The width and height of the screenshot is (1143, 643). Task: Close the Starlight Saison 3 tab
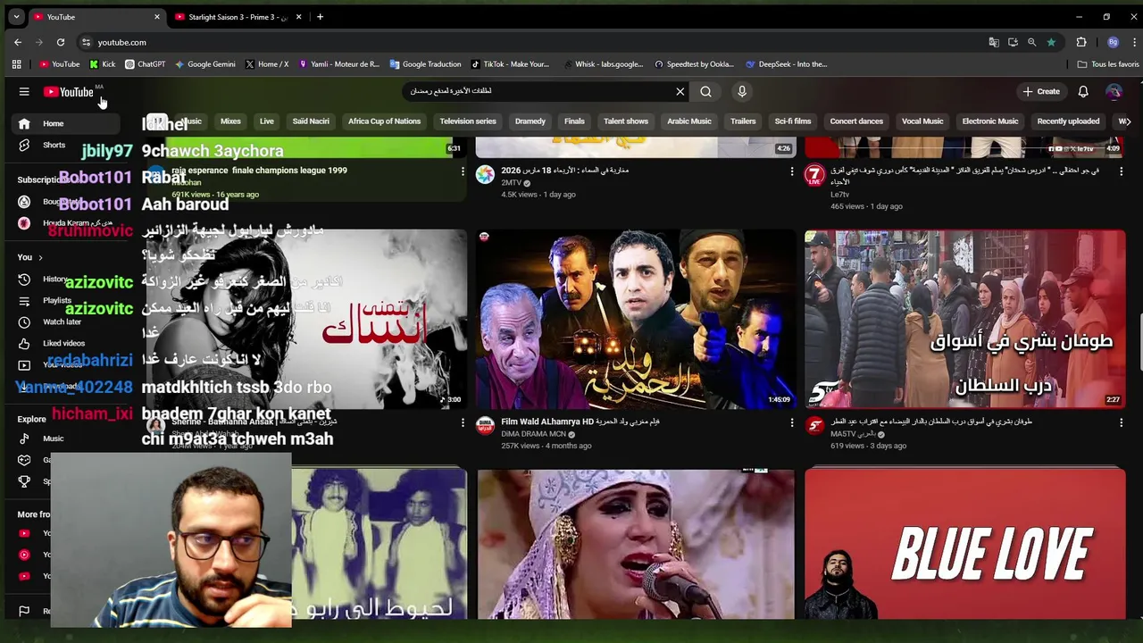pos(299,17)
